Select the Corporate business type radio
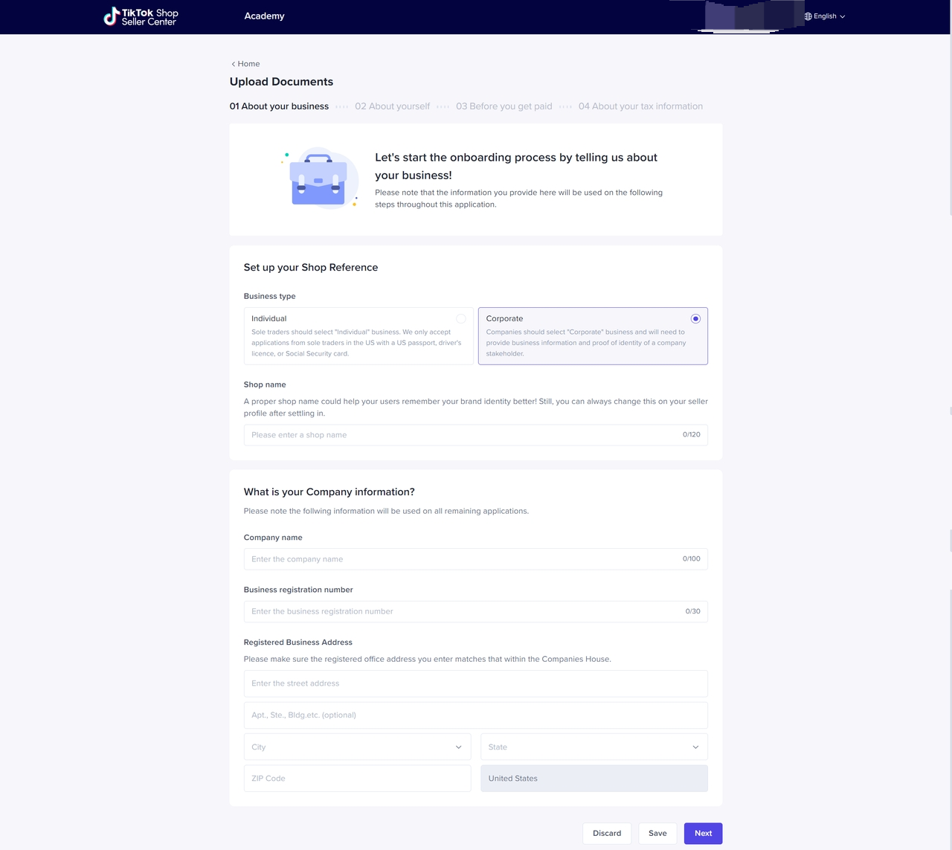 695,318
